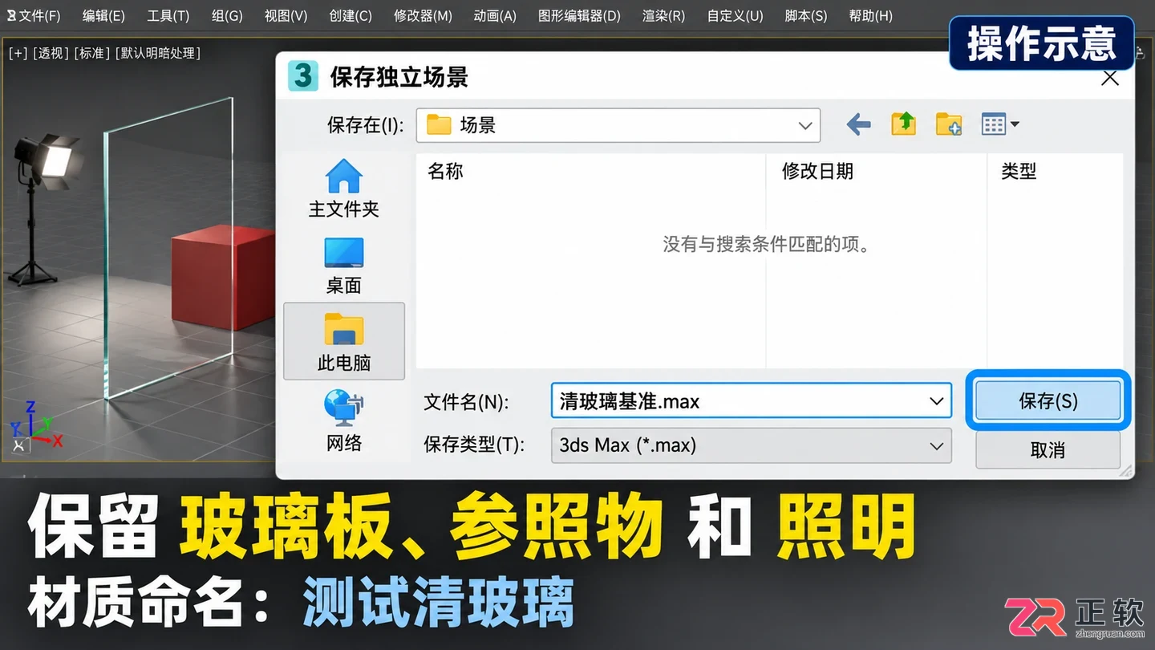
Task: Open the 视图(V) menu
Action: pyautogui.click(x=286, y=15)
